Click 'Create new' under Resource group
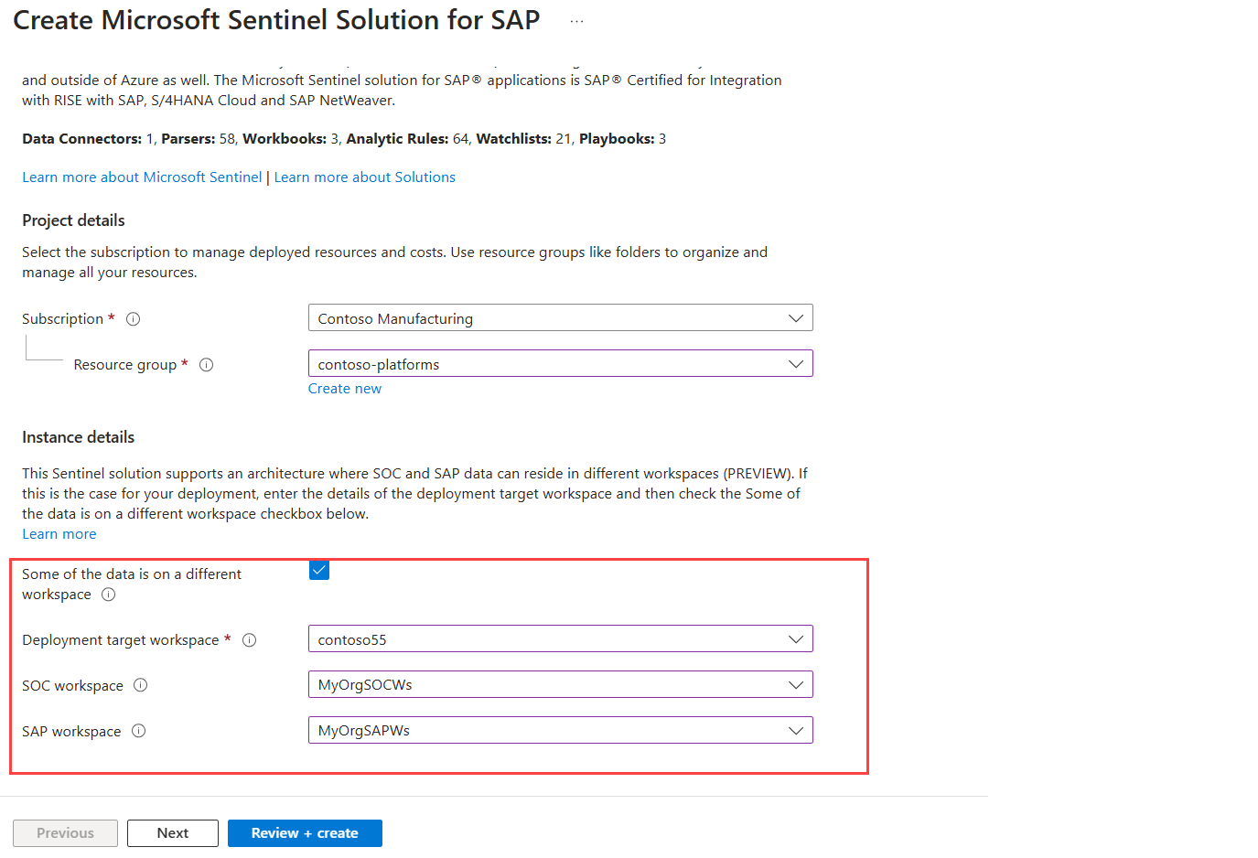Image resolution: width=1258 pixels, height=858 pixels. pos(345,388)
